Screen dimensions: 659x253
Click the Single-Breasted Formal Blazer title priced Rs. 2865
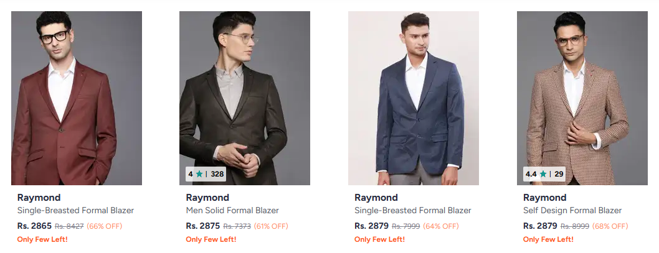75,211
